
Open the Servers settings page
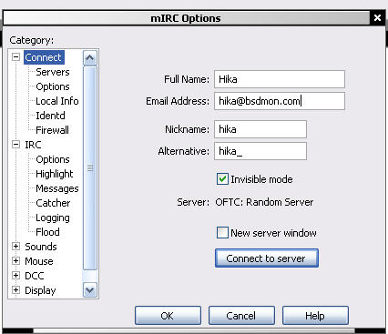[53, 72]
